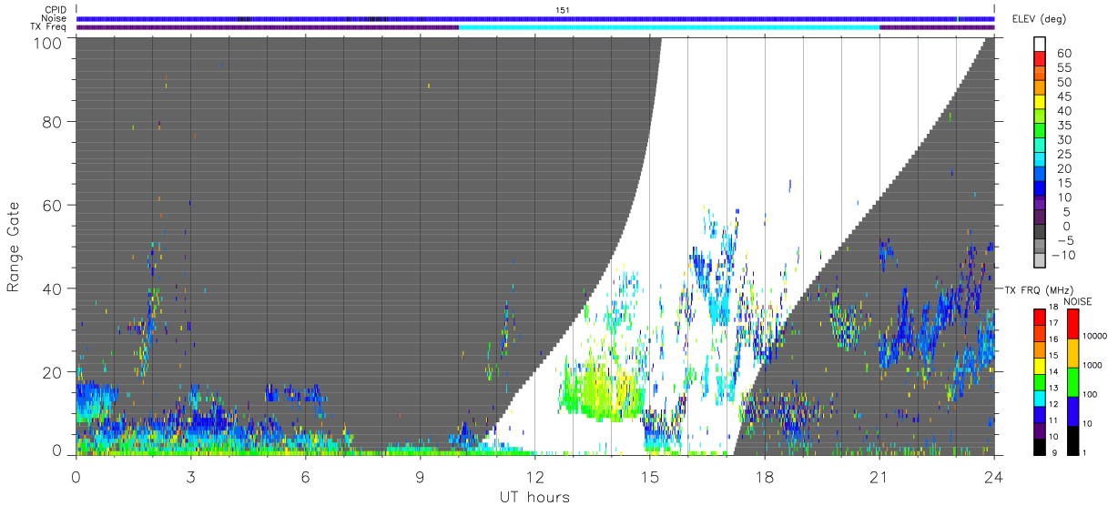1118x516 pixels.
Task: Click the ELEV colorbar label 60
Action: (x=1063, y=53)
